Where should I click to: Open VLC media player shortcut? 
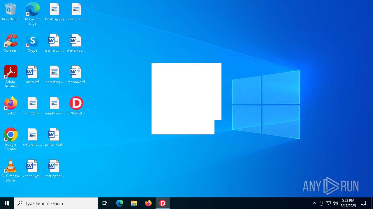pyautogui.click(x=11, y=171)
